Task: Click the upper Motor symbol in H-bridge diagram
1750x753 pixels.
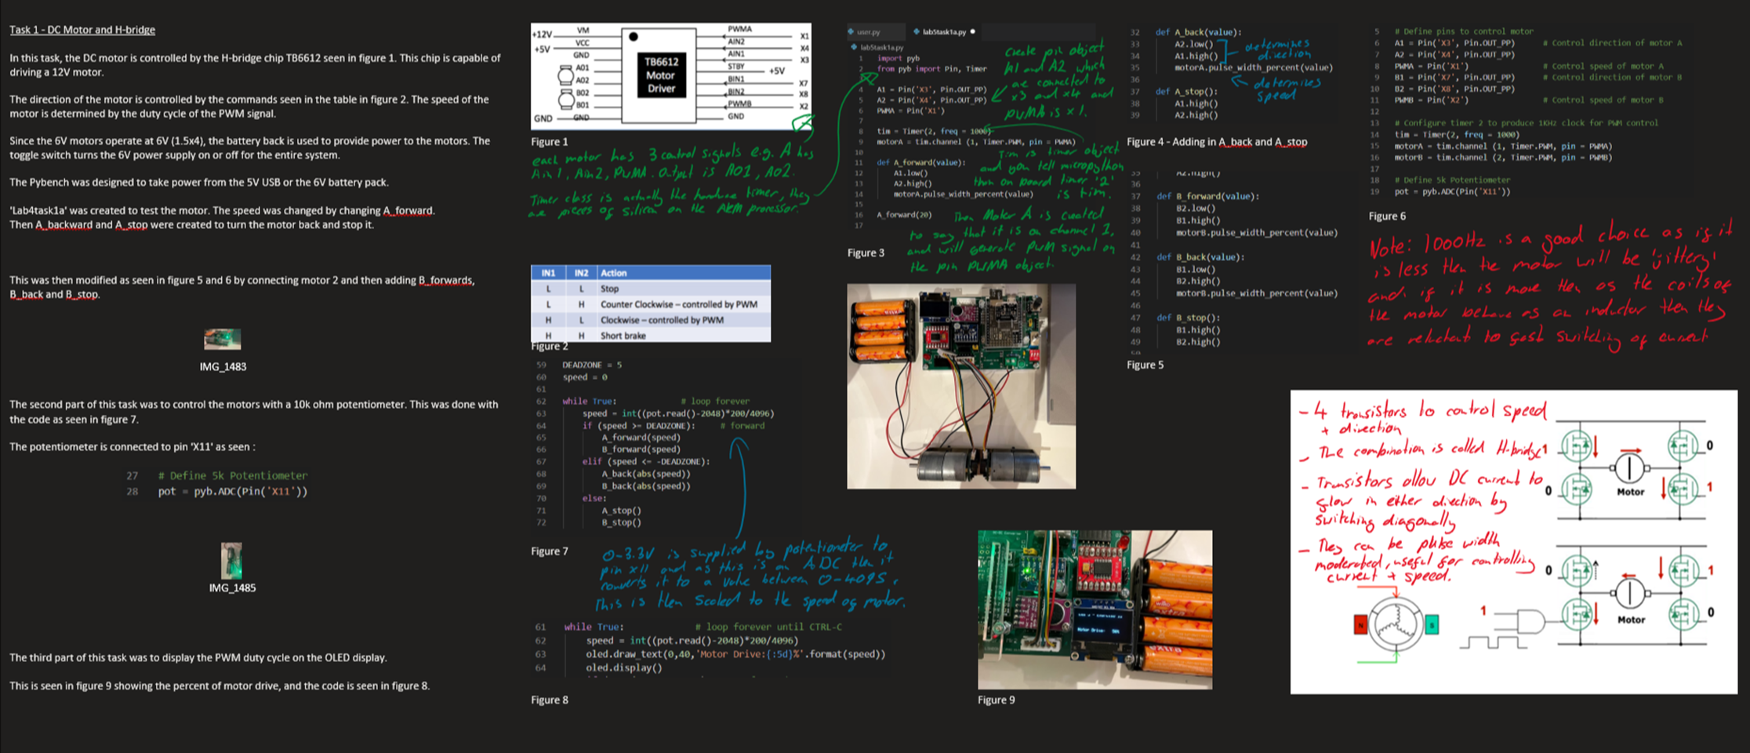Action: click(x=1629, y=469)
